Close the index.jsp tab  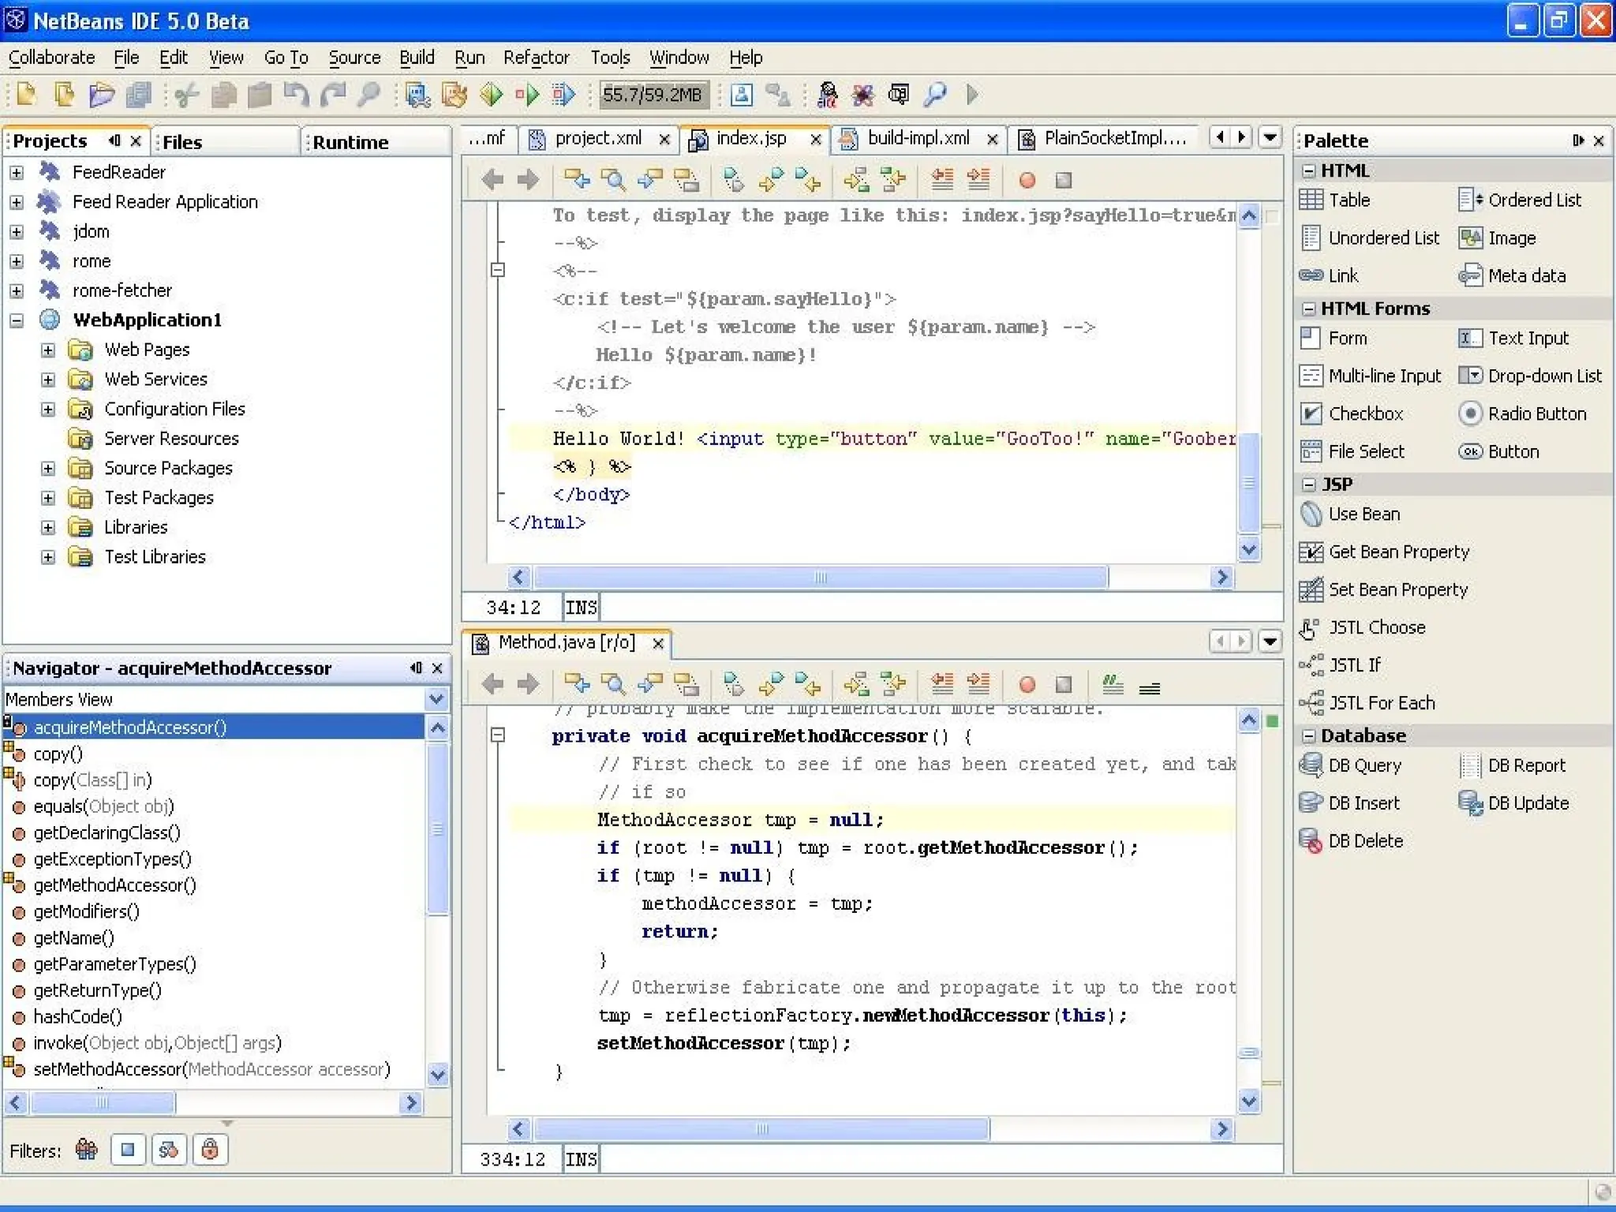[816, 140]
